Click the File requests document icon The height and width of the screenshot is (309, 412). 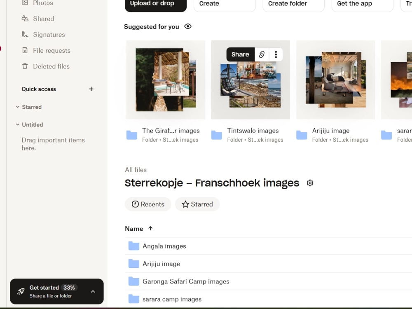[25, 50]
